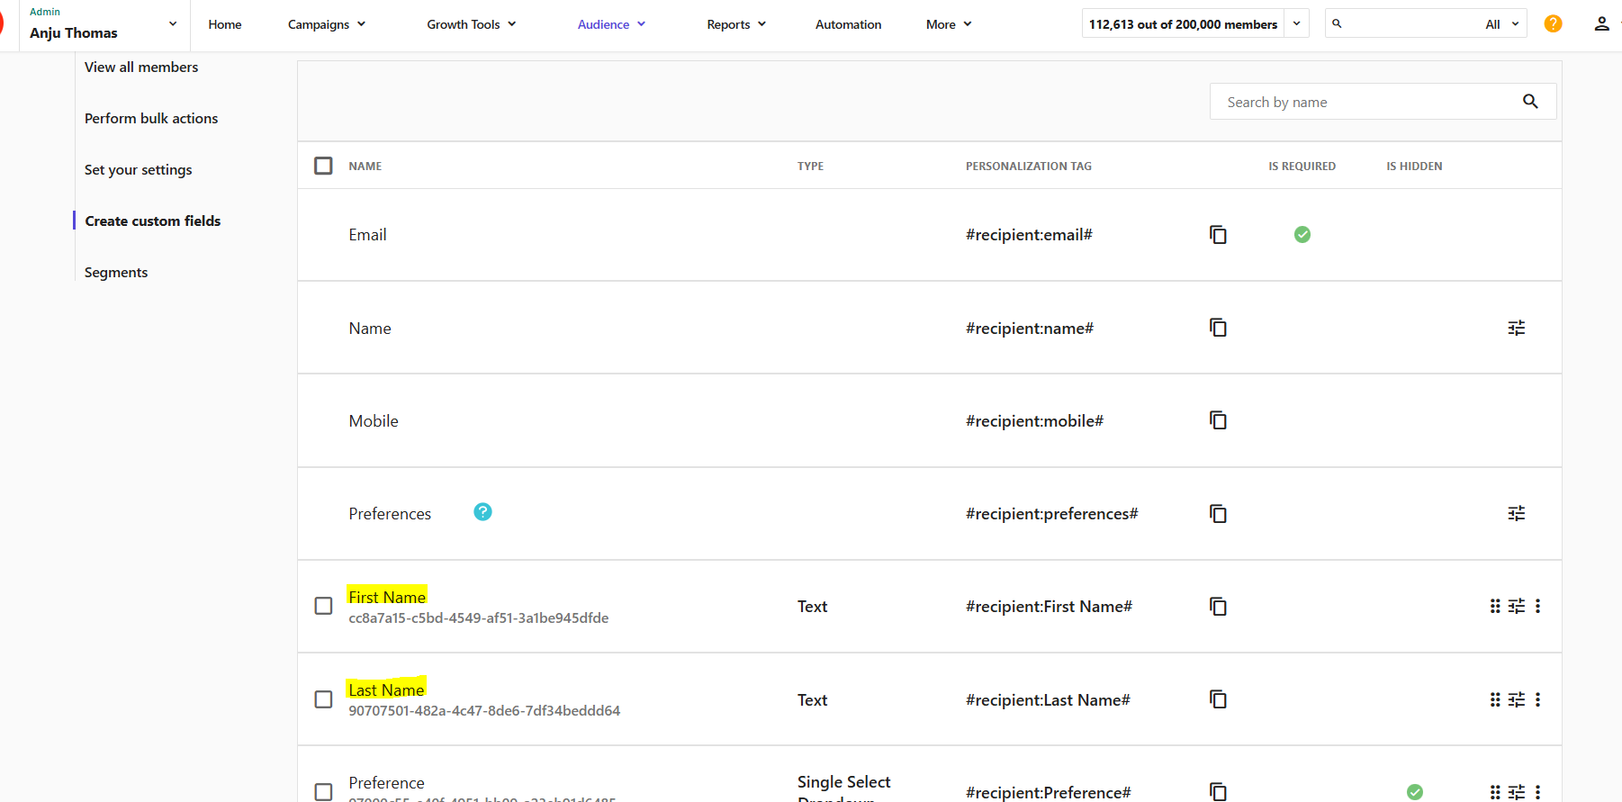Screen dimensions: 1622x802
Task: Open Perform bulk actions
Action: pos(151,118)
